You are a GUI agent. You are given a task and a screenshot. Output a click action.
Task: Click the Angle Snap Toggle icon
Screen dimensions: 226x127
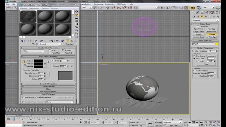[119, 8]
